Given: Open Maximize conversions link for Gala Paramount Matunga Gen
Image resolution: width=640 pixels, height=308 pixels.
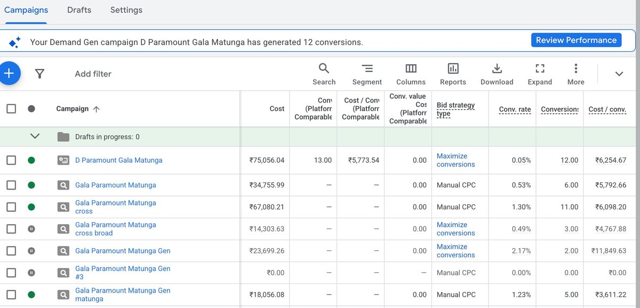Looking at the screenshot, I should [x=455, y=251].
